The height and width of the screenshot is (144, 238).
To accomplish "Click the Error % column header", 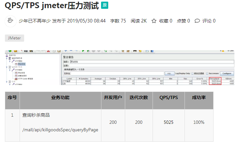I will (200, 79).
